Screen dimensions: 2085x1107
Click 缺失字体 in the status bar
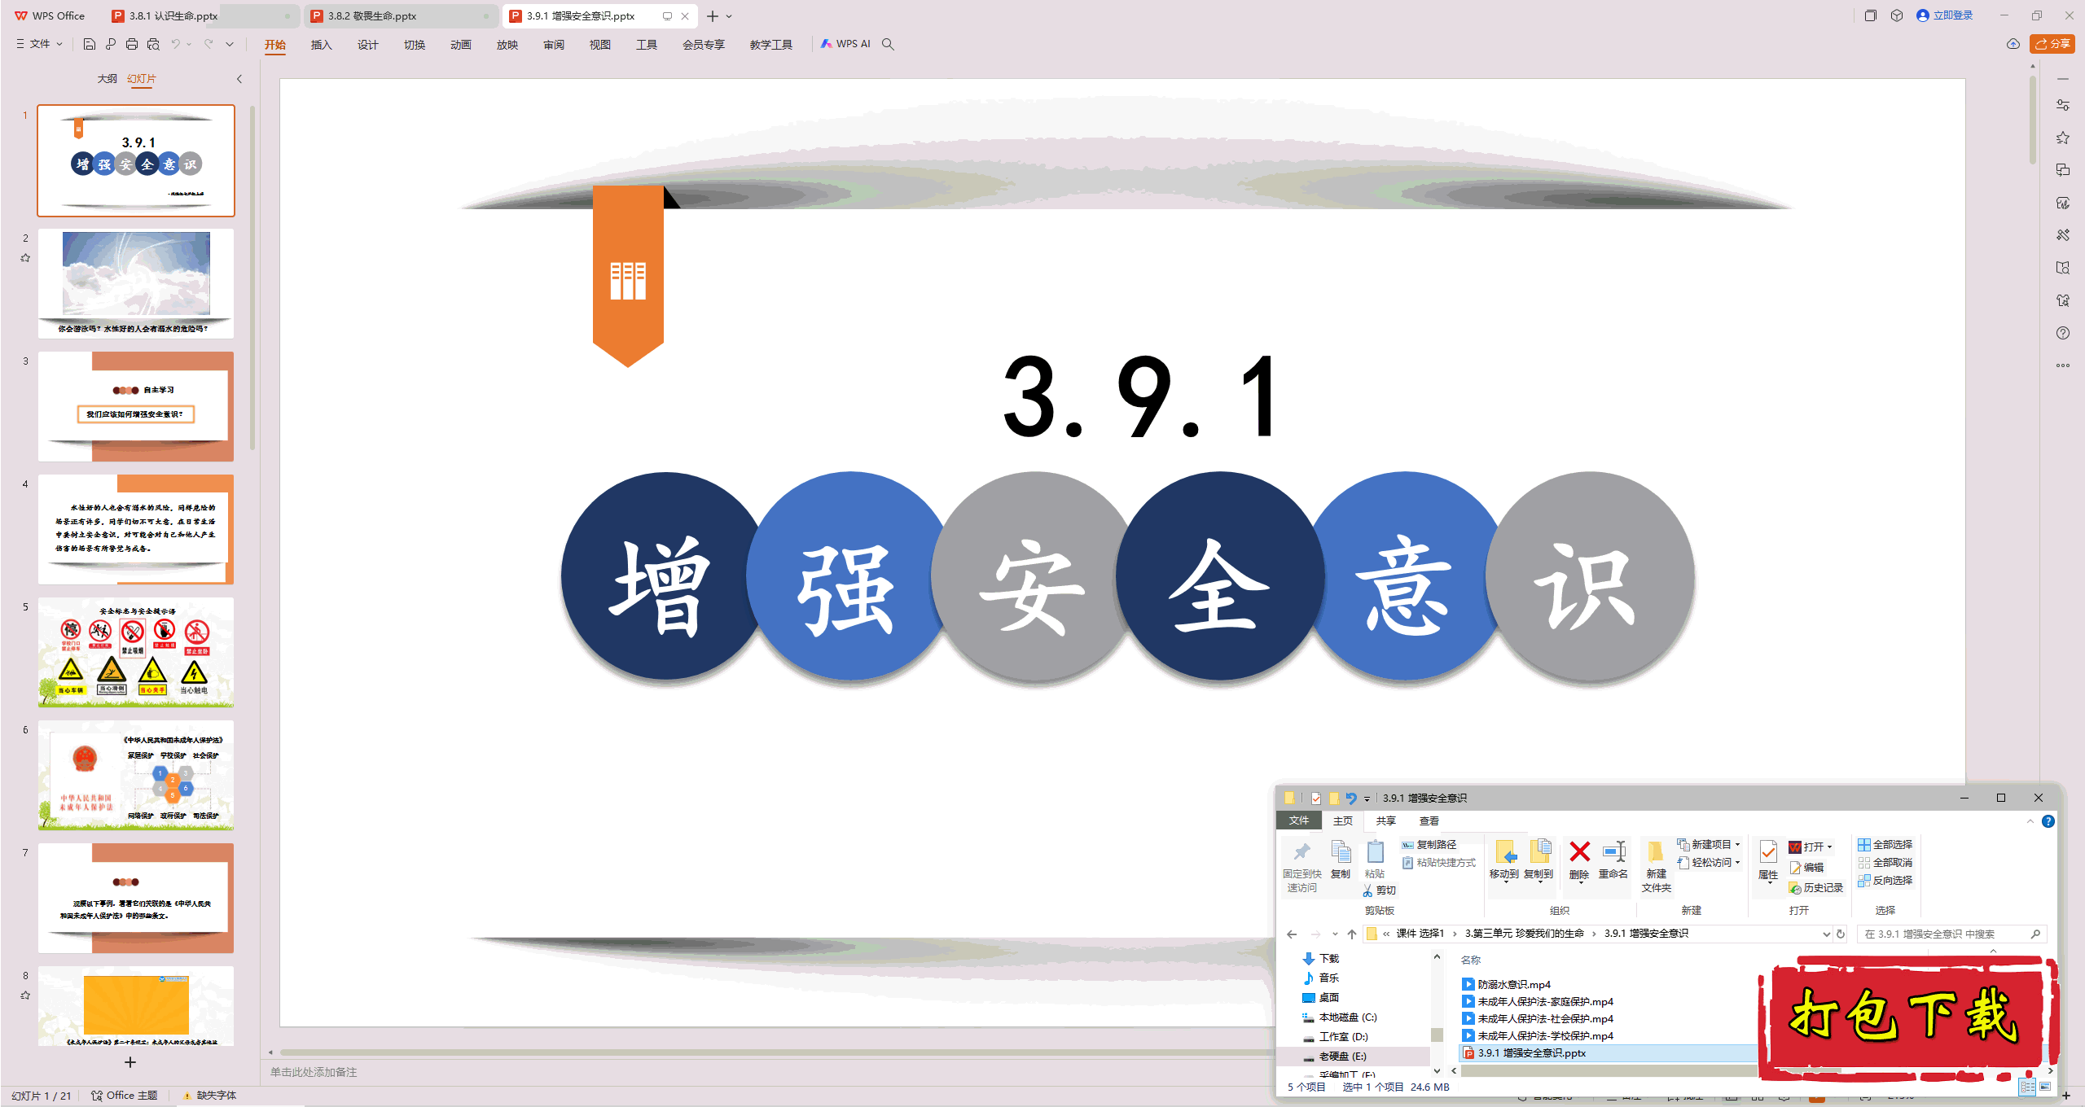(x=209, y=1096)
